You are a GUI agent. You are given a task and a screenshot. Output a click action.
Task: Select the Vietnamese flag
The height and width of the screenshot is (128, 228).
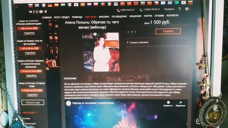click(x=129, y=4)
